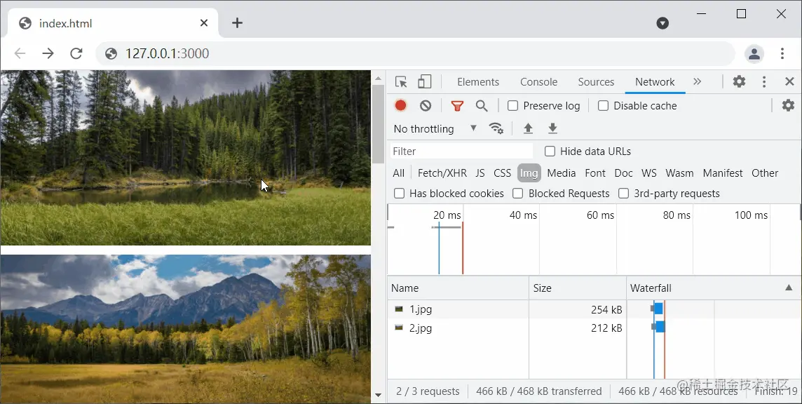Check Has blocked cookies option

(x=400, y=193)
